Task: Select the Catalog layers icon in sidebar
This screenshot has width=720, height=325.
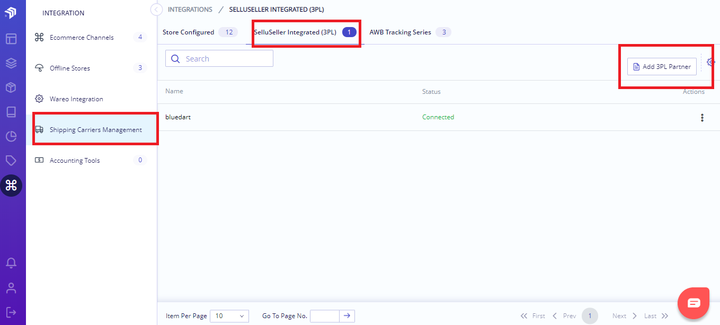Action: tap(12, 63)
